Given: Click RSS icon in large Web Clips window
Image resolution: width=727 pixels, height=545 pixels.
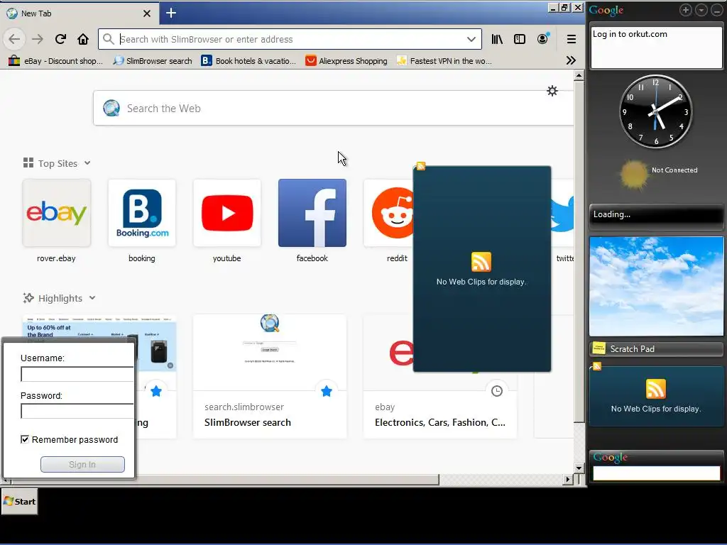Looking at the screenshot, I should [481, 262].
